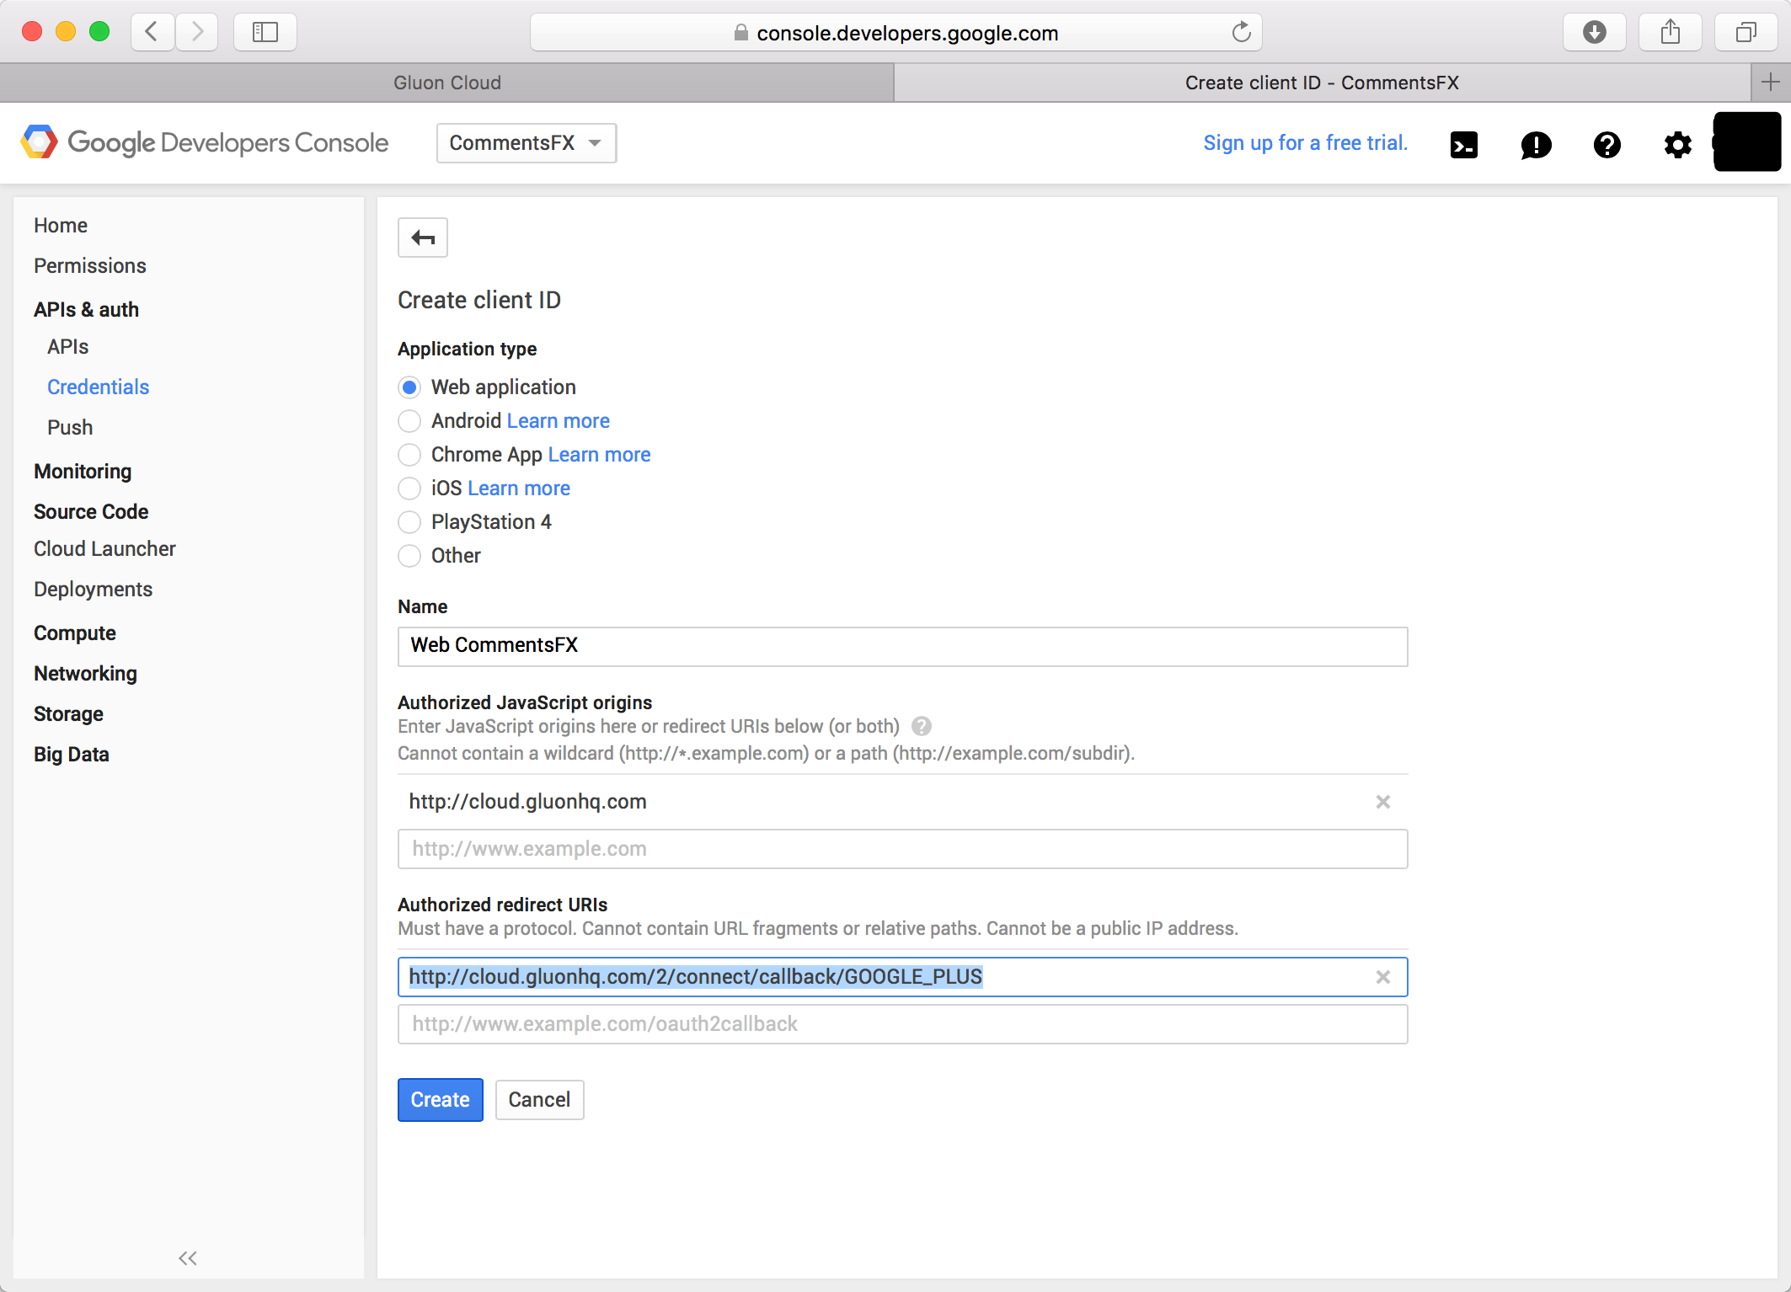Select the Chrome App radio button
Viewport: 1791px width, 1292px height.
(409, 455)
